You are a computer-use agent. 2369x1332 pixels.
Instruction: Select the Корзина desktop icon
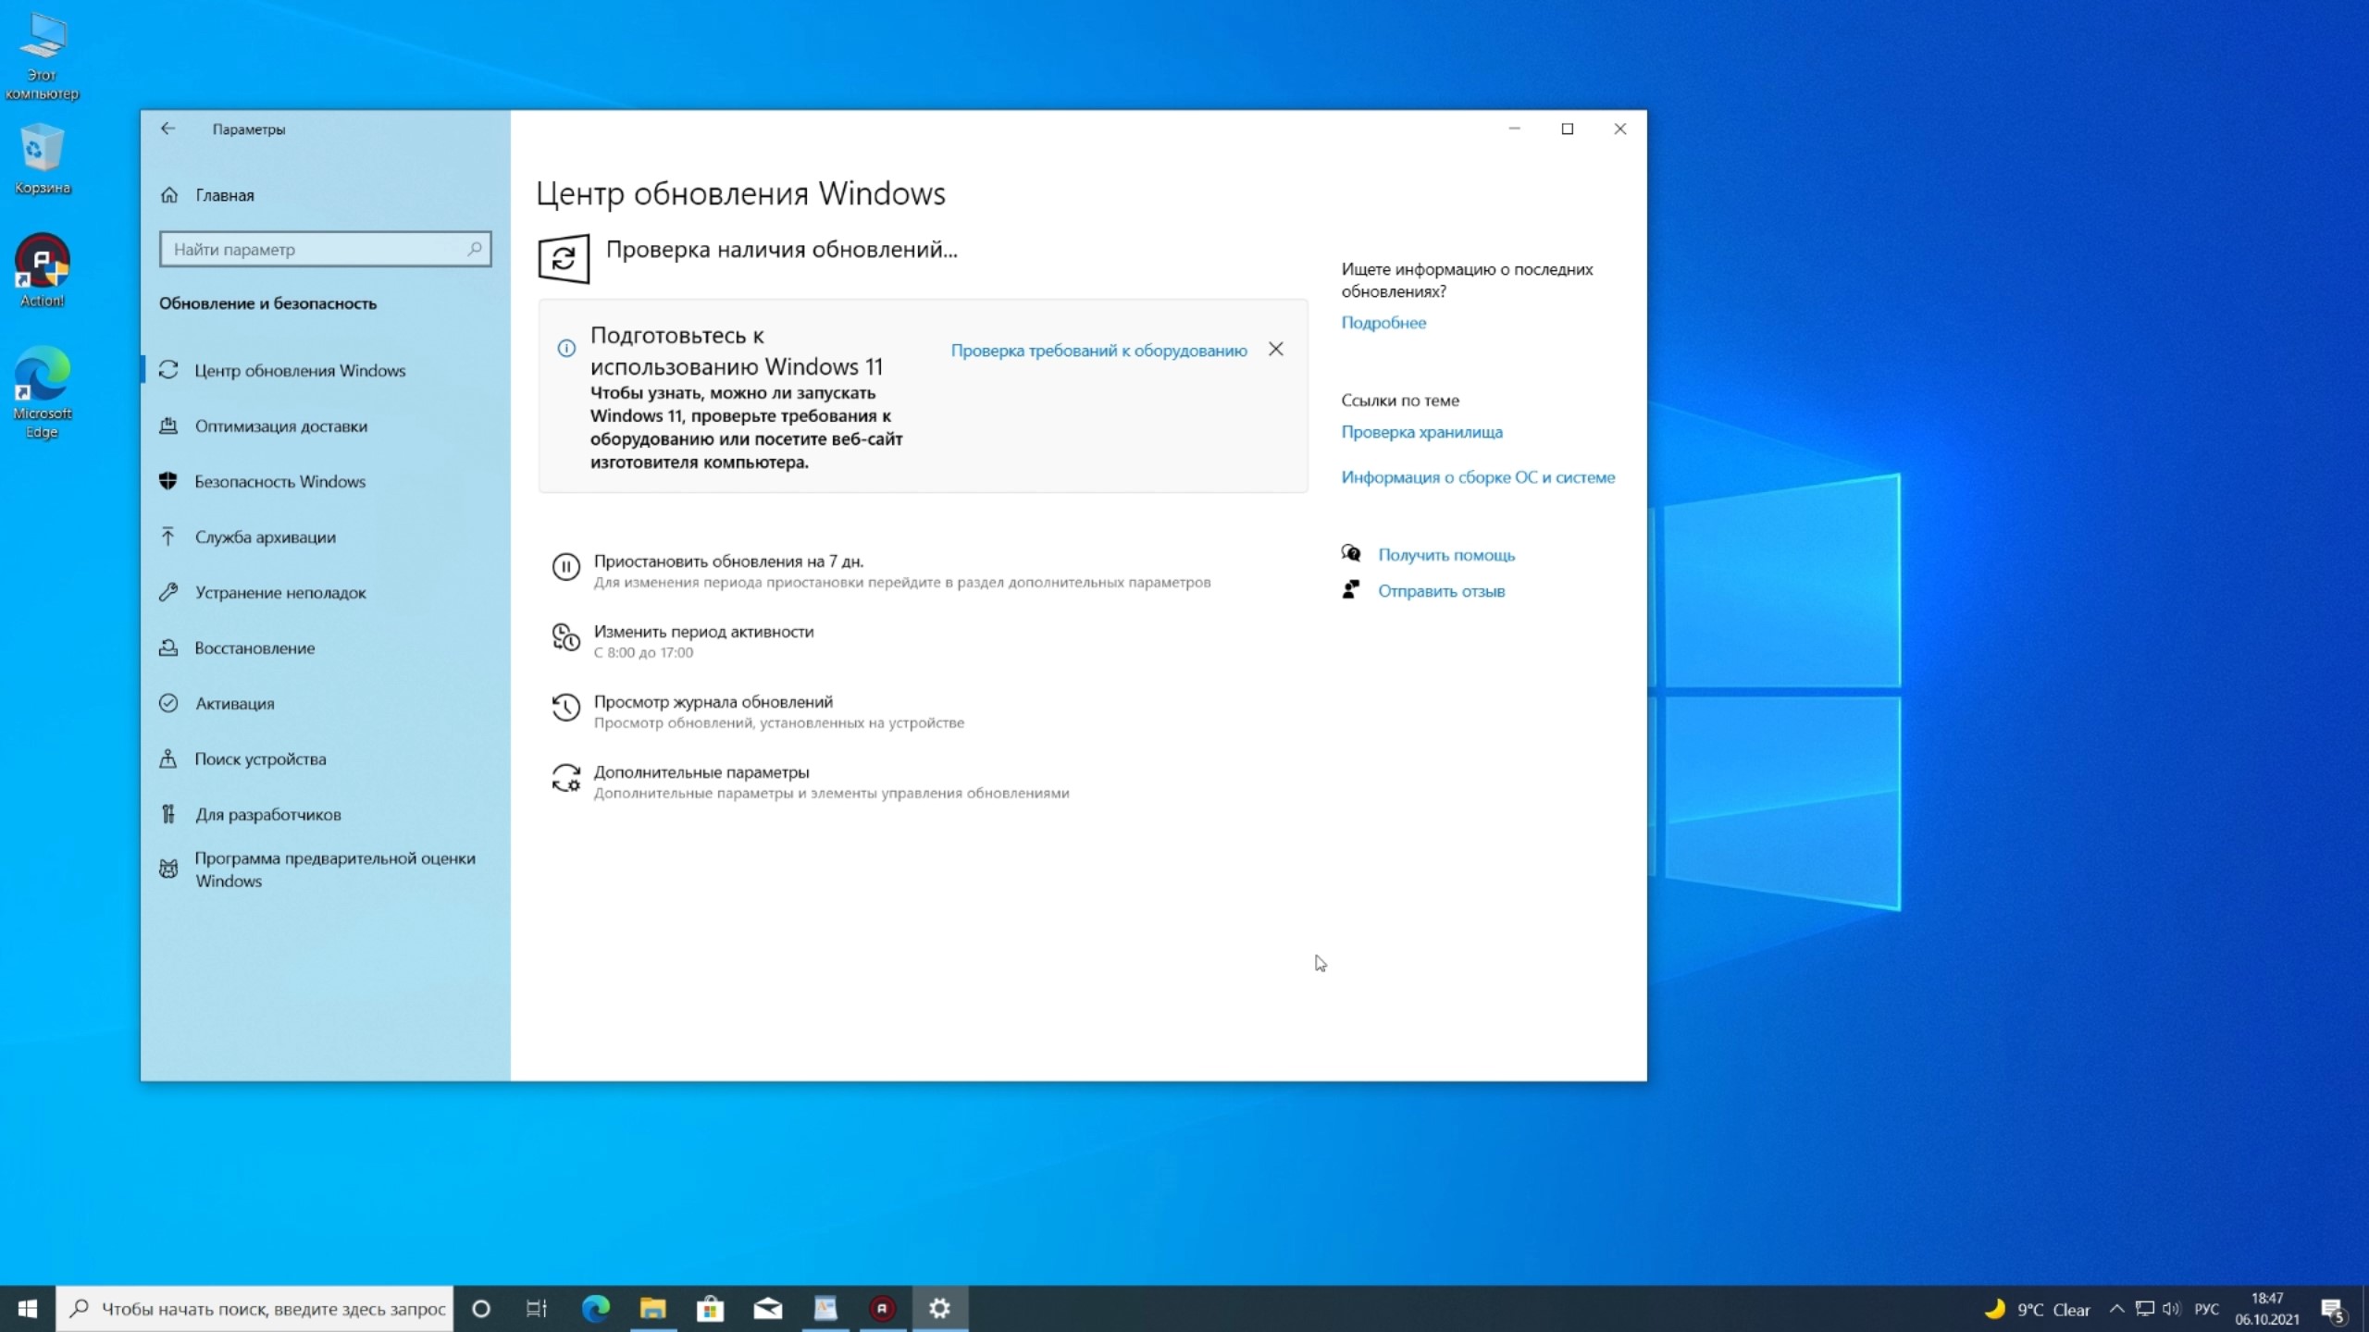[x=42, y=159]
